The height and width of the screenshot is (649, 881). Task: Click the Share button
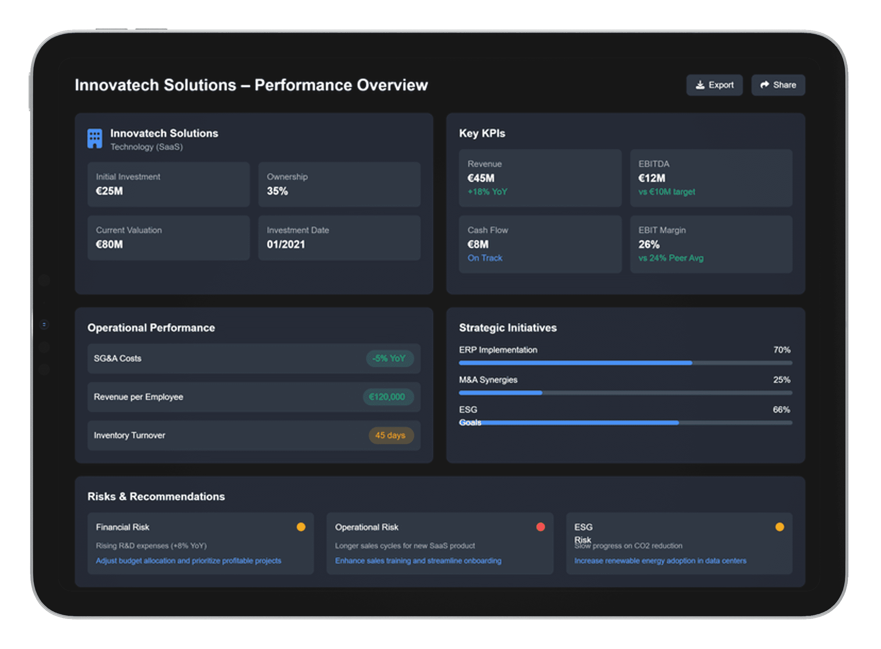[x=778, y=85]
